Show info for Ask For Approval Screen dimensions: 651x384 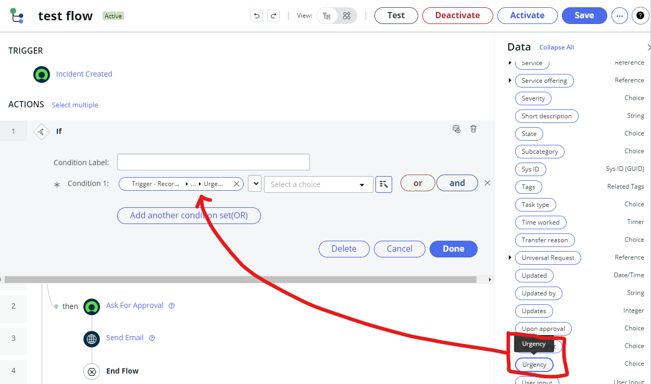(172, 306)
